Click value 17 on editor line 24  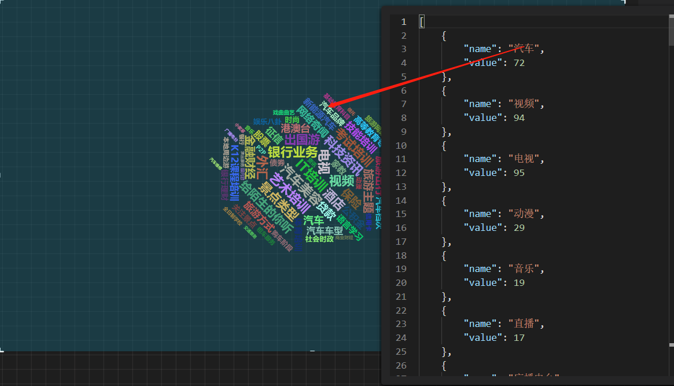click(x=519, y=338)
